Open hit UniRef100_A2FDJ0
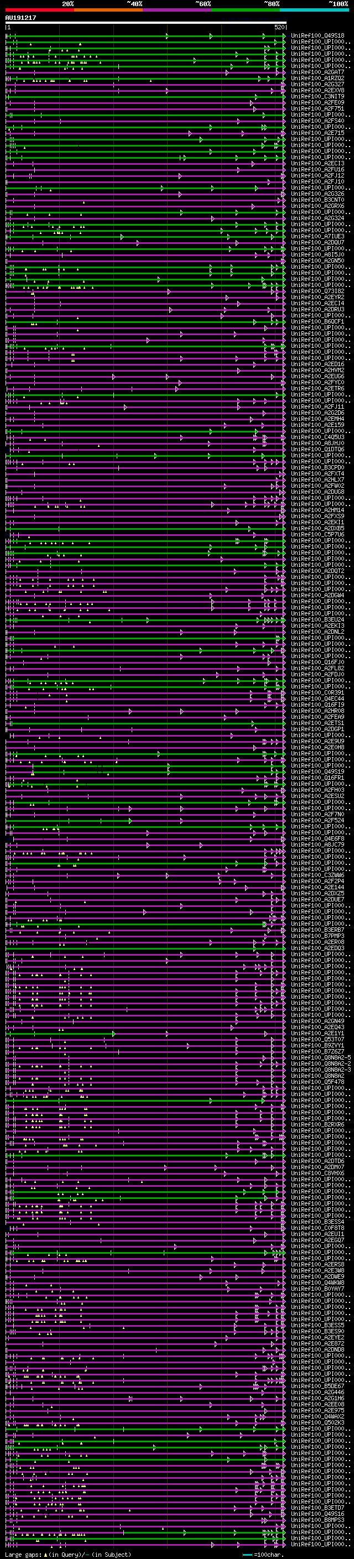 tap(317, 674)
